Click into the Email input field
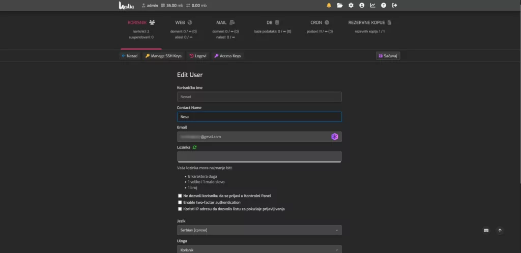Image resolution: width=521 pixels, height=253 pixels. click(x=259, y=137)
